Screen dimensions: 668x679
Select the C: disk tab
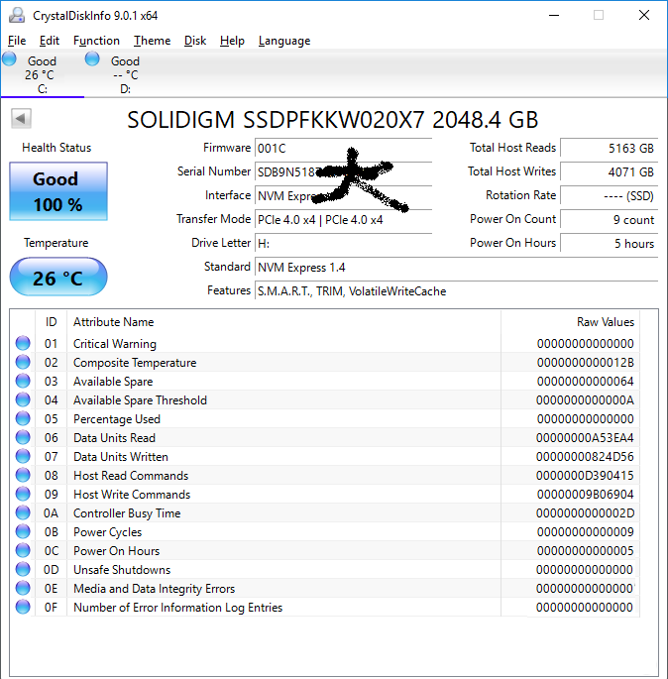click(42, 74)
